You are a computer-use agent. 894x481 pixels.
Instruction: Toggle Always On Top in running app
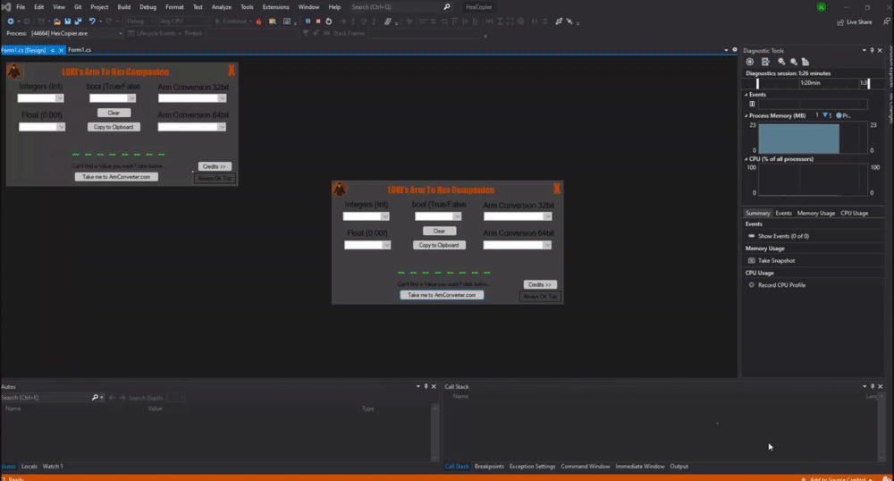pos(540,296)
